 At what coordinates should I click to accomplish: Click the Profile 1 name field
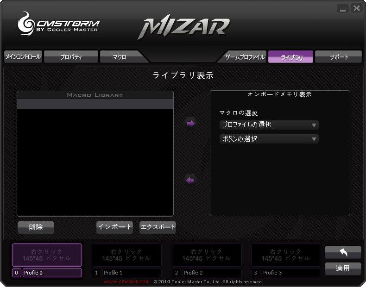coord(132,273)
